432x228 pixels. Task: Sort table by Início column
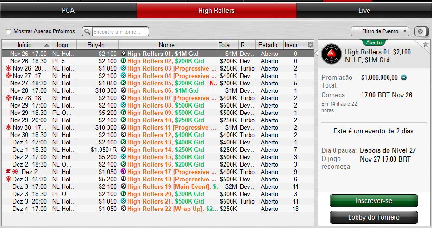tap(26, 45)
